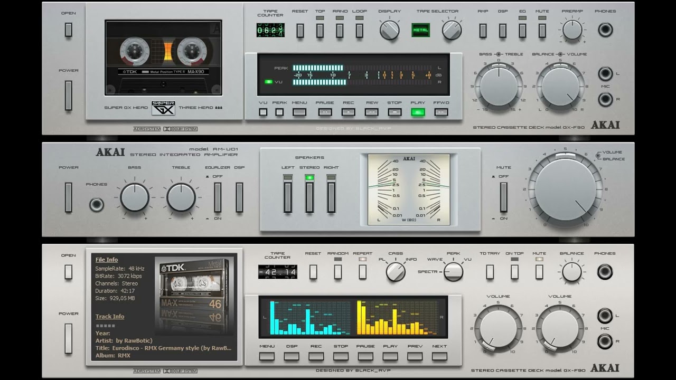676x380 pixels.
Task: Flip the amplifier EQUALIZER switch
Action: pyautogui.click(x=218, y=197)
